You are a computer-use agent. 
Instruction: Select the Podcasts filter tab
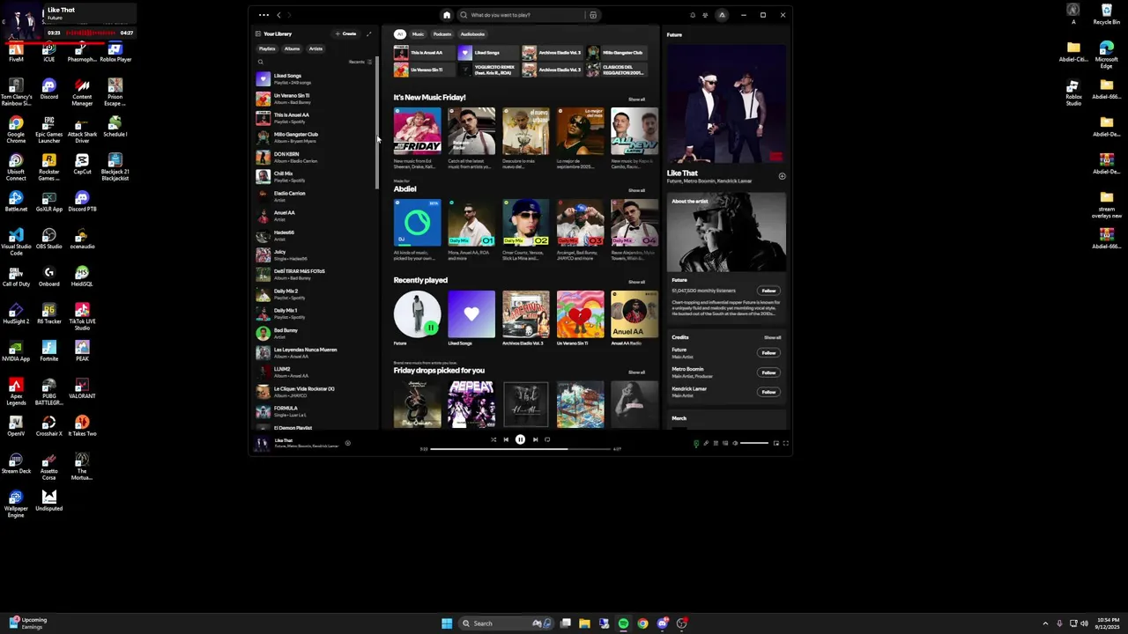point(442,34)
